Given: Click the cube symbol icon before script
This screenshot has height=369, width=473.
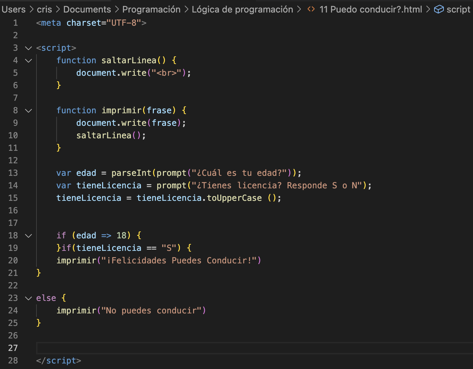Looking at the screenshot, I should 439,9.
